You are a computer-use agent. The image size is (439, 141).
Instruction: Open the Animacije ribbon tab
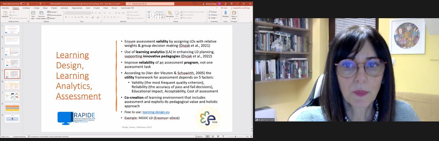tap(64, 8)
